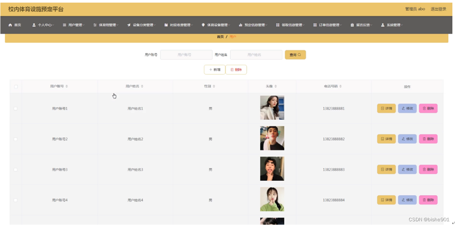Click 删除 for 用户账号3 row
455x225 pixels.
coord(428,170)
